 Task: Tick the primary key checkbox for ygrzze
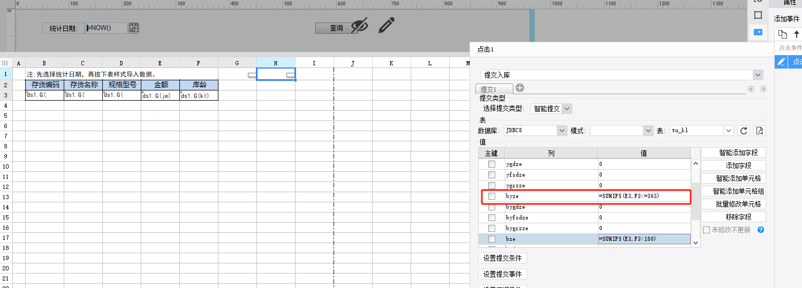(x=491, y=186)
